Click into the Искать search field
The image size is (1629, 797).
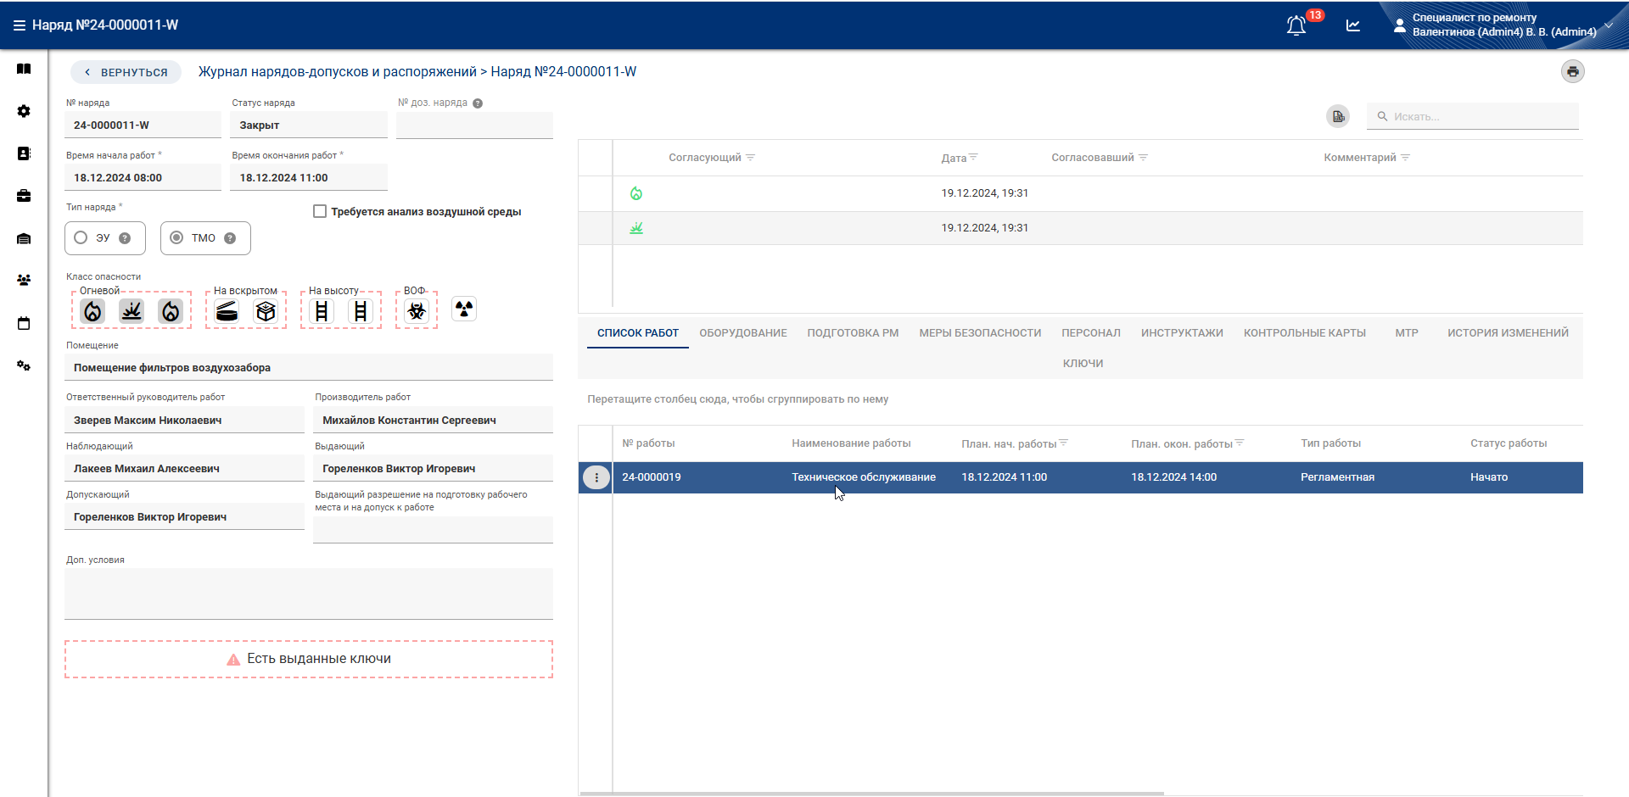(x=1473, y=116)
